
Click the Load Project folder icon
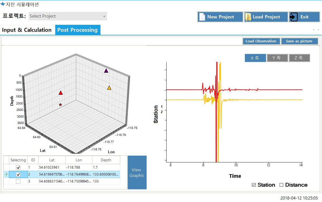(x=248, y=17)
